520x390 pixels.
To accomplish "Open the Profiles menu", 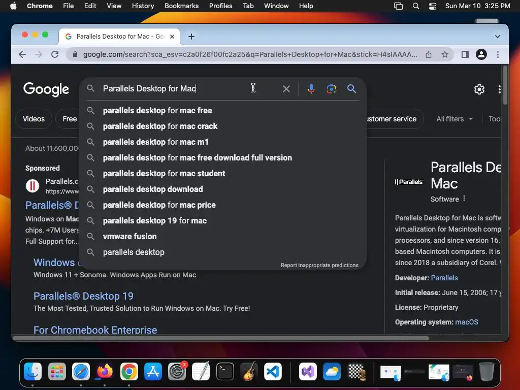I will [220, 6].
